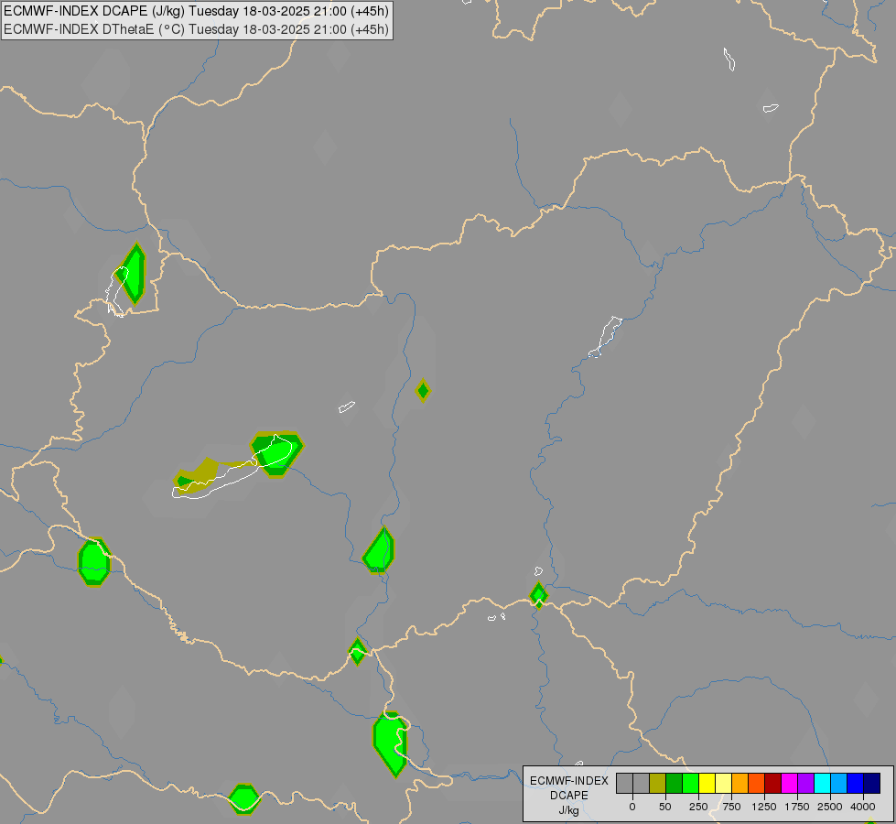This screenshot has height=824, width=896.
Task: Click the legend value 2500
Action: point(830,807)
